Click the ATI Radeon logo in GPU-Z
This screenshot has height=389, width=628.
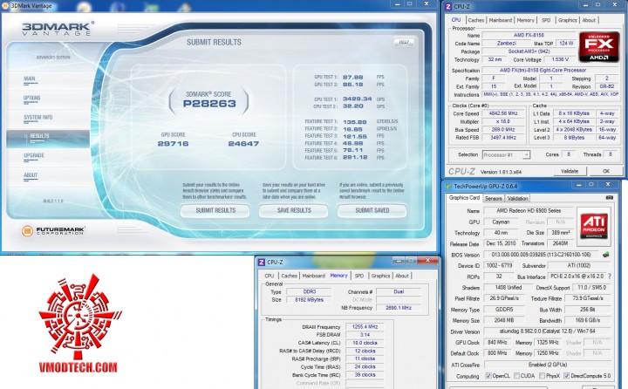pos(594,226)
